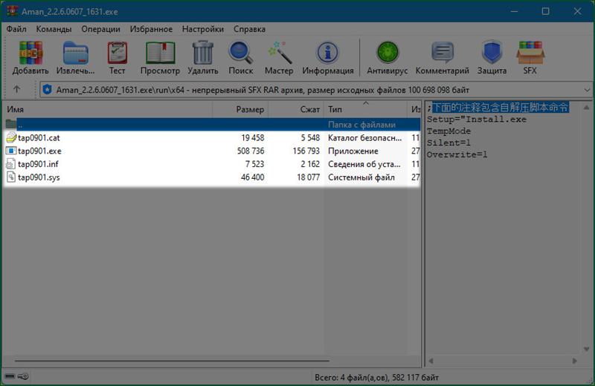The height and width of the screenshot is (386, 595).
Task: Click the tap0901.cat file icon
Action: coord(11,137)
